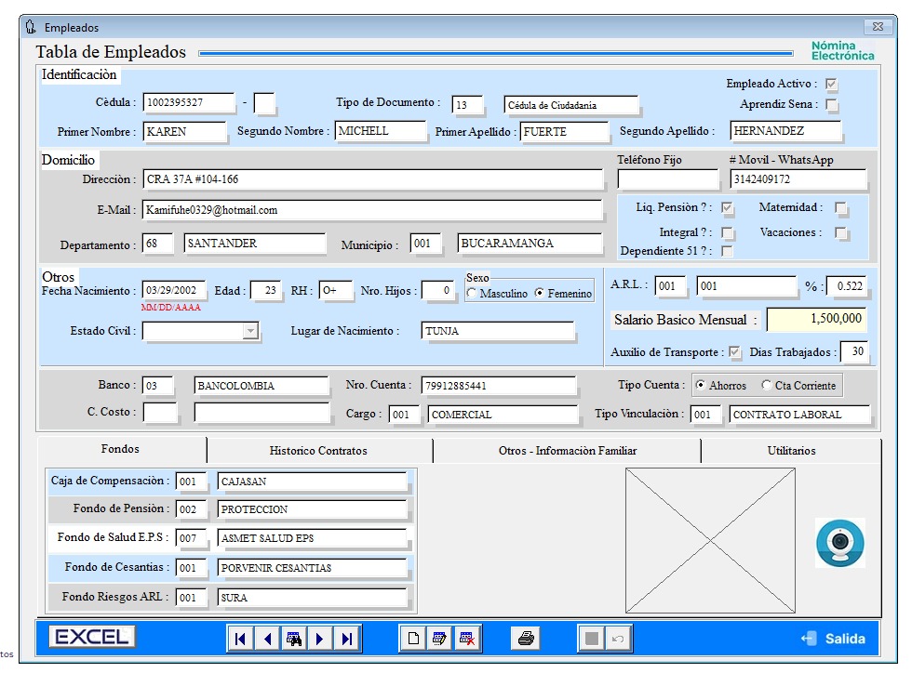The height and width of the screenshot is (673, 912).
Task: Select the Masculino radio button
Action: click(472, 294)
